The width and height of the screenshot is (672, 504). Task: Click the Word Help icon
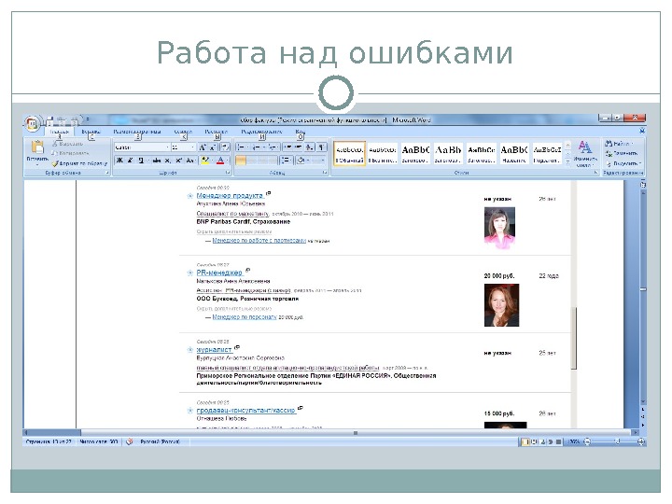click(x=642, y=131)
